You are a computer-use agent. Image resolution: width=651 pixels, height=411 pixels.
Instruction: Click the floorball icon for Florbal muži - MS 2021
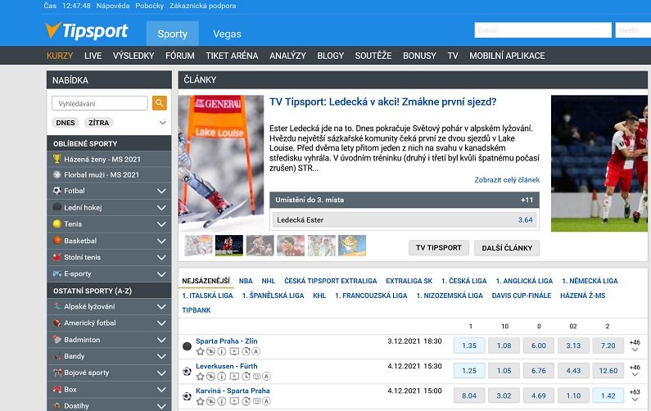(57, 174)
